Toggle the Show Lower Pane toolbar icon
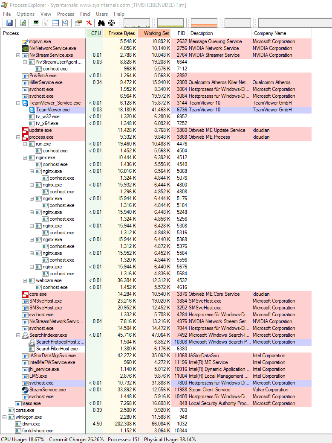Viewport: 332px width, 443px height. click(x=55, y=23)
